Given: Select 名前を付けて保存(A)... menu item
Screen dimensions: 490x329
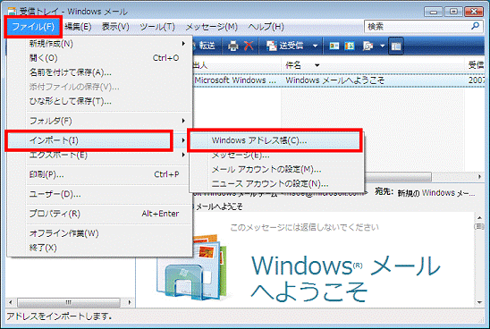Looking at the screenshot, I should coord(99,72).
